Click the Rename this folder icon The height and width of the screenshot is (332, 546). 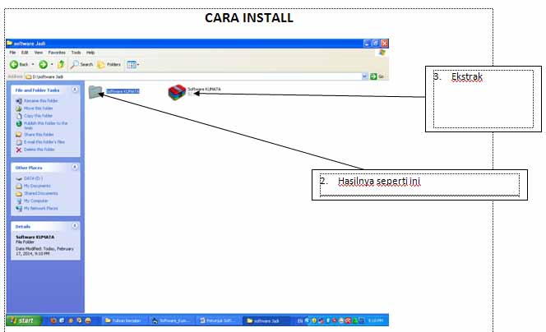[x=19, y=101]
